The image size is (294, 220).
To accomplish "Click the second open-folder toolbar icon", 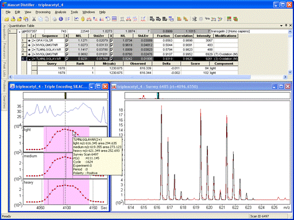I will 13,19.
